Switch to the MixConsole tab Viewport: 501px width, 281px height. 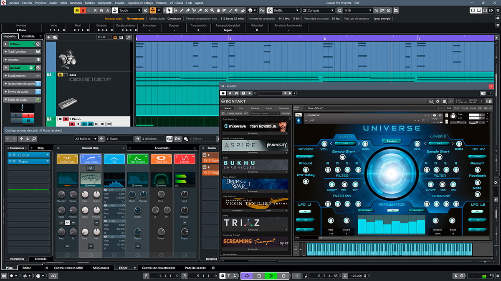coord(101,268)
